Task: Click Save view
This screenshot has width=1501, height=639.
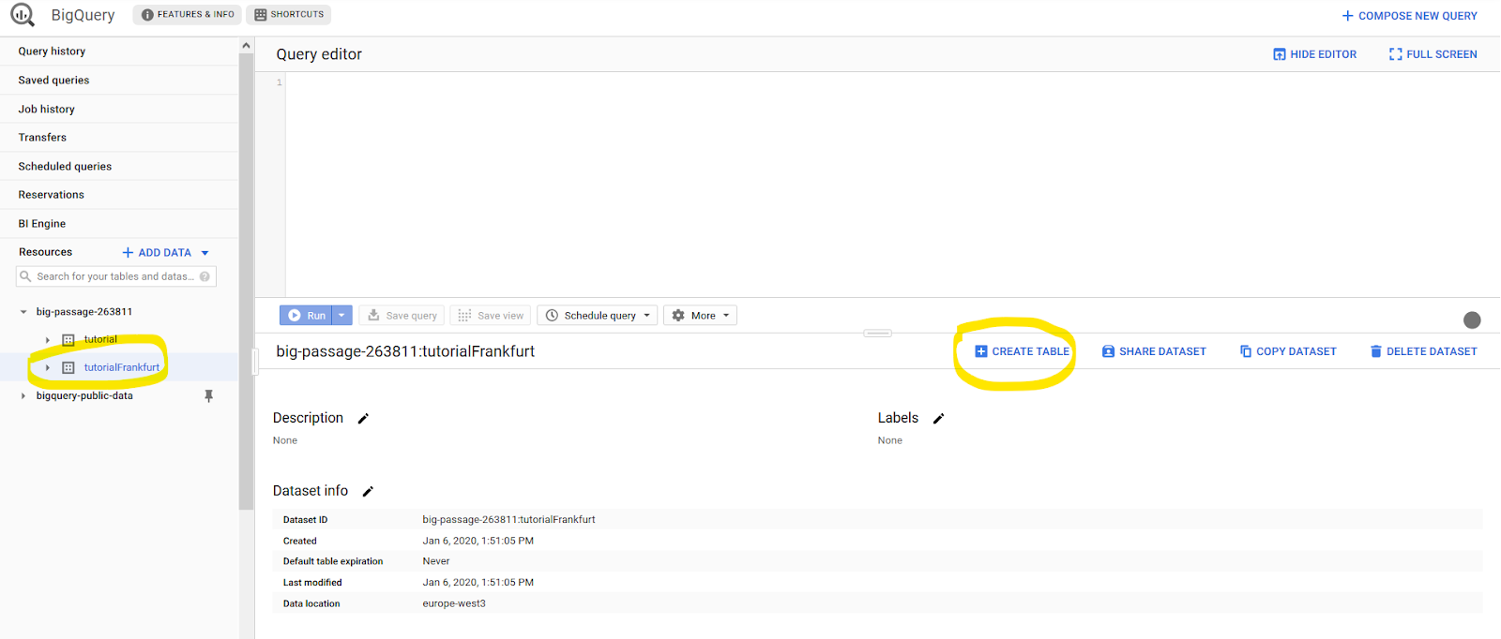Action: (491, 316)
